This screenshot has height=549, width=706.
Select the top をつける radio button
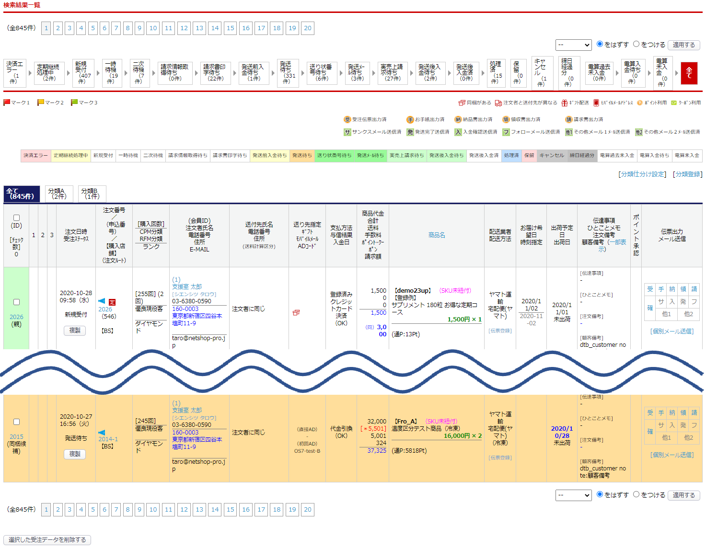point(637,44)
